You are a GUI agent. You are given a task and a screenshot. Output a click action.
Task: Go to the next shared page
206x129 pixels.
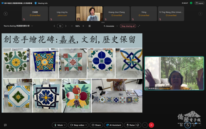[x=66, y=26]
